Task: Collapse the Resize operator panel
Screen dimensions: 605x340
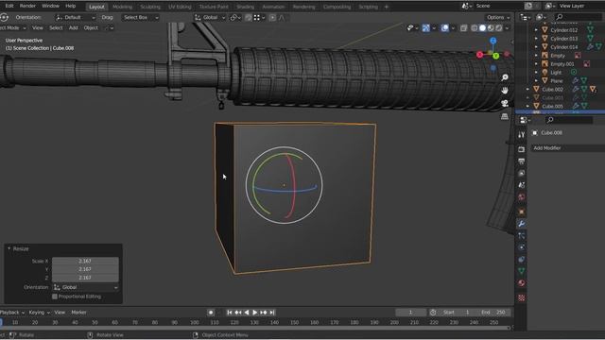Action: coord(9,249)
